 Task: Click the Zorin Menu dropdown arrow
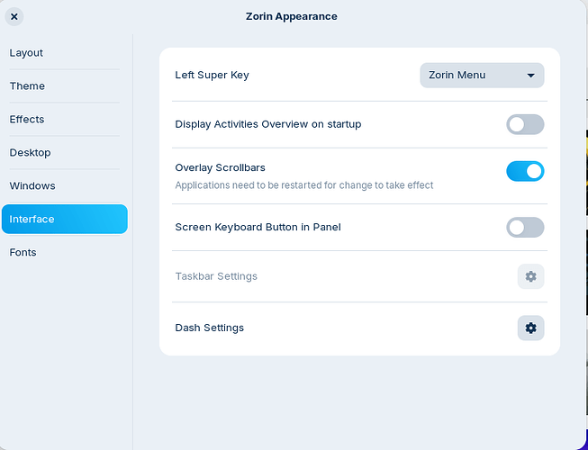tap(530, 75)
